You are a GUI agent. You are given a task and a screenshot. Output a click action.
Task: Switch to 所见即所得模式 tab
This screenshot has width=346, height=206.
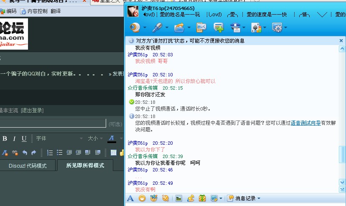tap(85, 166)
